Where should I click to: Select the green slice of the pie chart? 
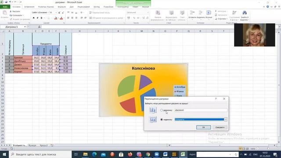pyautogui.click(x=126, y=86)
